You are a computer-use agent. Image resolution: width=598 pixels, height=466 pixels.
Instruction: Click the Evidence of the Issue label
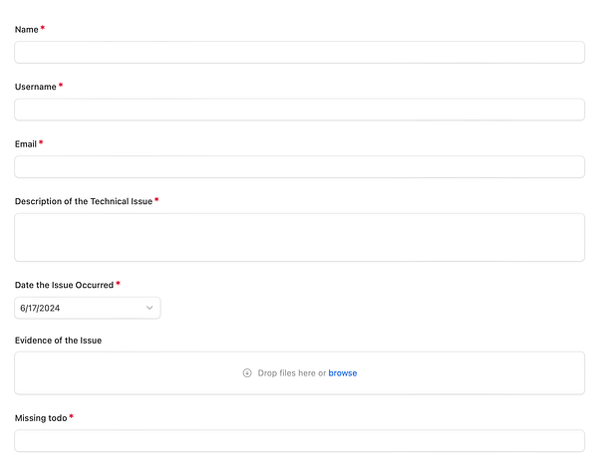[58, 341]
